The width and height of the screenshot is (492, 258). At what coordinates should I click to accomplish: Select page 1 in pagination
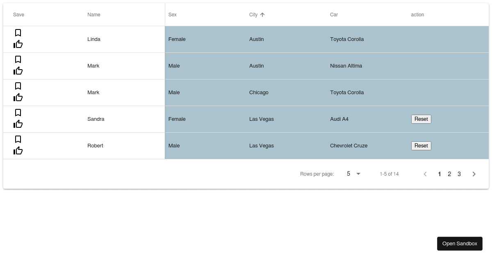tap(440, 174)
